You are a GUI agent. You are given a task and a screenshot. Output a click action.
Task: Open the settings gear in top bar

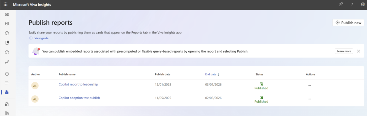(363, 5)
